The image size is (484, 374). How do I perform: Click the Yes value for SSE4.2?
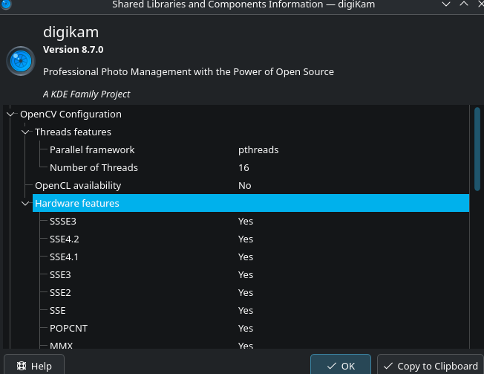tap(246, 239)
